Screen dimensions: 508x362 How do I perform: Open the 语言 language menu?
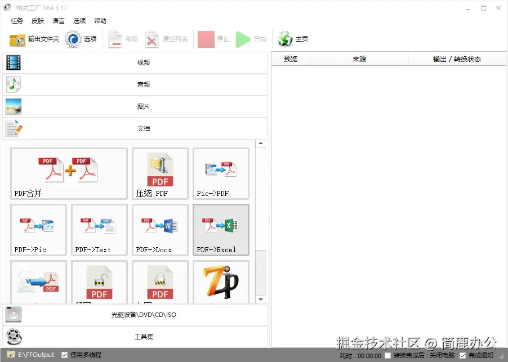(58, 21)
